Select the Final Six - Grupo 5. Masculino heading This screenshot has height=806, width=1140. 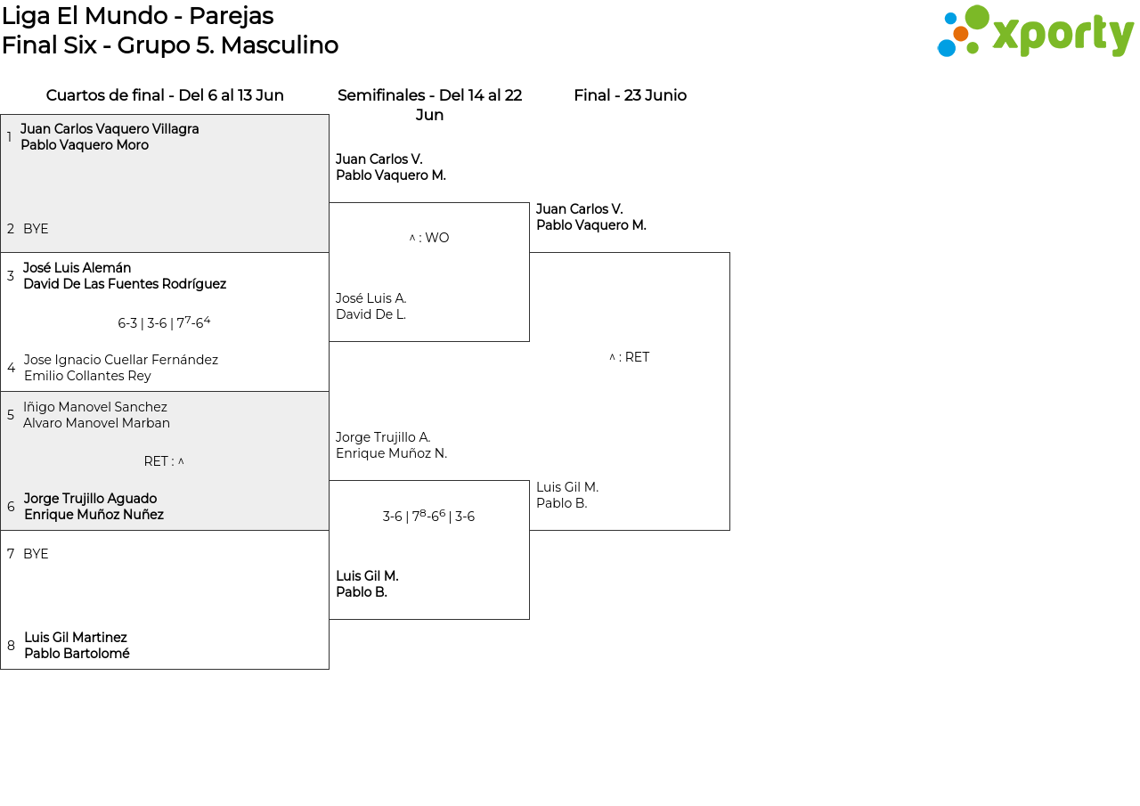[x=169, y=45]
